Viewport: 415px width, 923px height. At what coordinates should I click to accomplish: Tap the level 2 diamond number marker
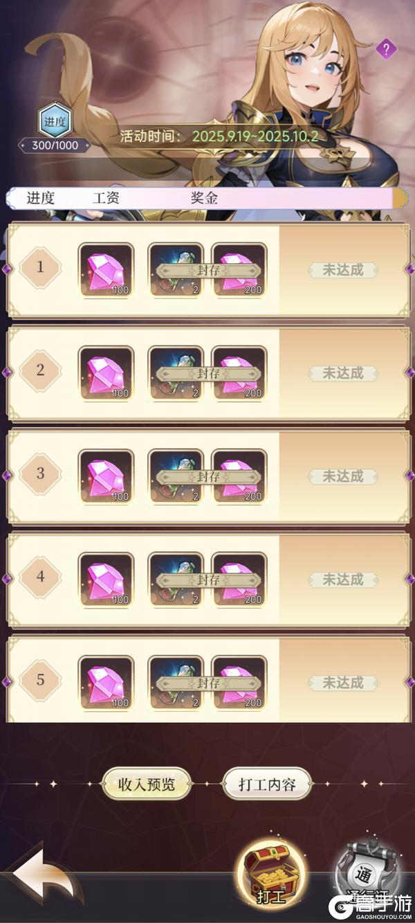[40, 370]
